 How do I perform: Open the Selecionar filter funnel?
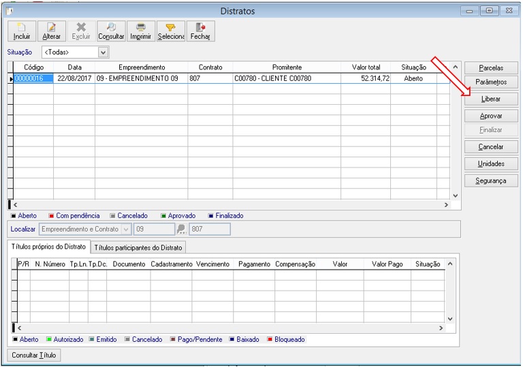pyautogui.click(x=171, y=31)
